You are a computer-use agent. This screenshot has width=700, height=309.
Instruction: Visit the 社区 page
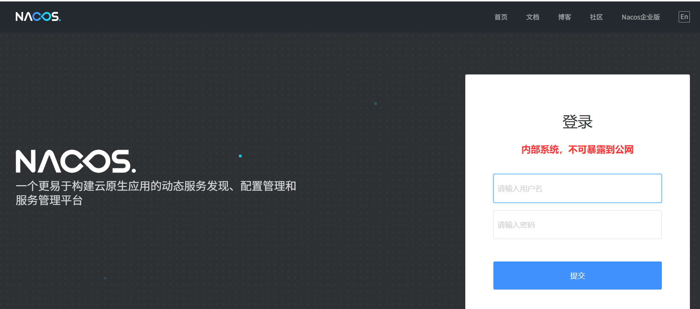[596, 17]
